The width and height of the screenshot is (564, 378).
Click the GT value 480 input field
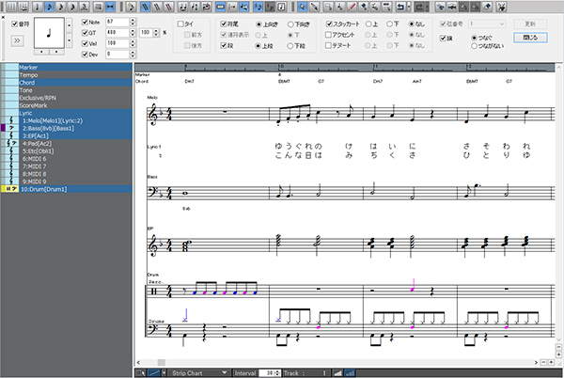(117, 33)
